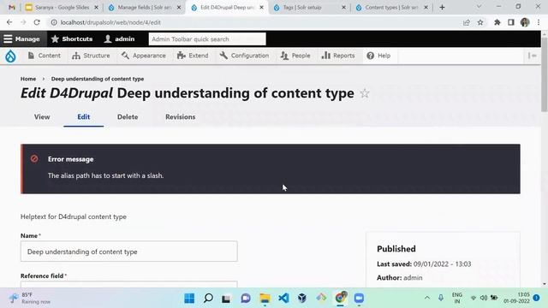The width and height of the screenshot is (548, 308).
Task: Click the error message prohibited icon
Action: (34, 159)
